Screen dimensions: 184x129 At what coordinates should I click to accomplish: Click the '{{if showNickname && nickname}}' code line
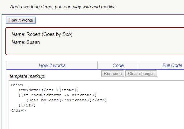58,95
